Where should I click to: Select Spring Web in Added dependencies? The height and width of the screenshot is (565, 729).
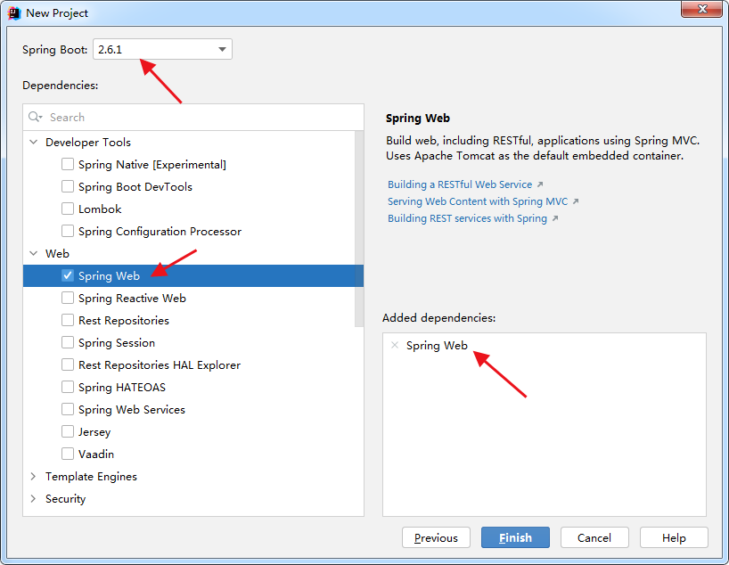(437, 346)
